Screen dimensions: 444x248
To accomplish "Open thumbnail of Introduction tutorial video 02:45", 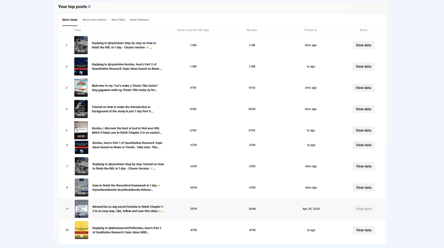I will [x=81, y=109].
